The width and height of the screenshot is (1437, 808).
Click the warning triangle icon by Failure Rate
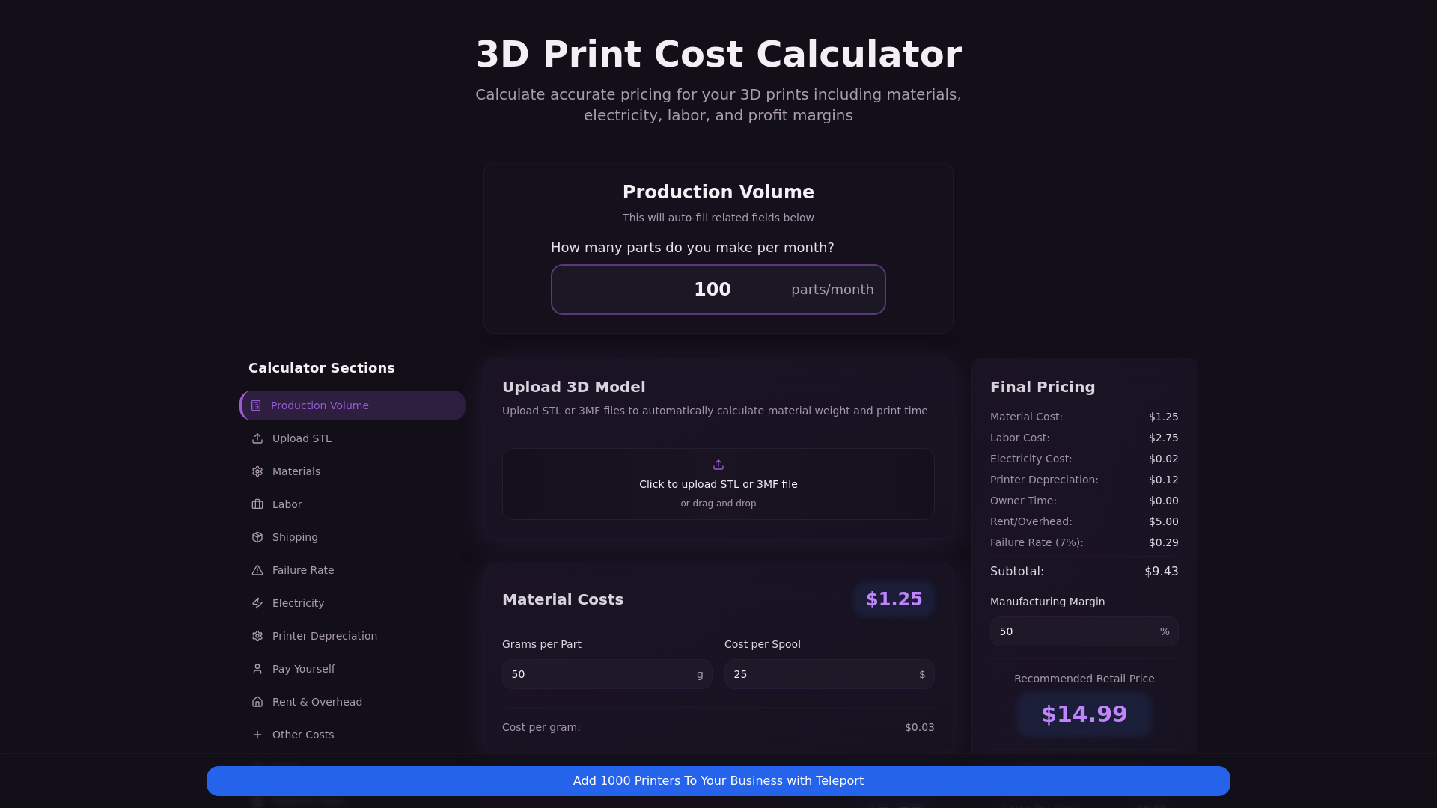(x=257, y=570)
